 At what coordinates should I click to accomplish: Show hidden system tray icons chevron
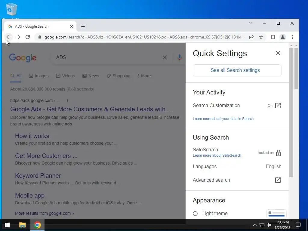(x=254, y=225)
